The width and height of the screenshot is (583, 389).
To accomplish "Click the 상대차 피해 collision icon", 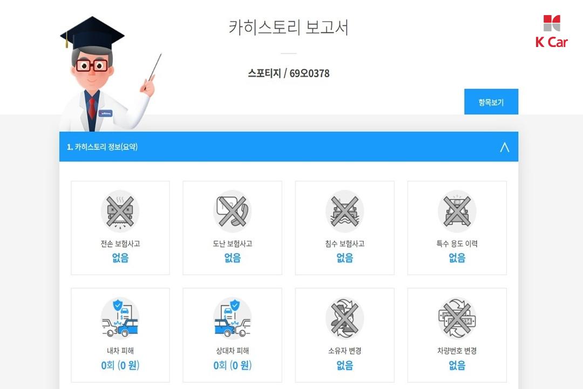I will pos(232,318).
